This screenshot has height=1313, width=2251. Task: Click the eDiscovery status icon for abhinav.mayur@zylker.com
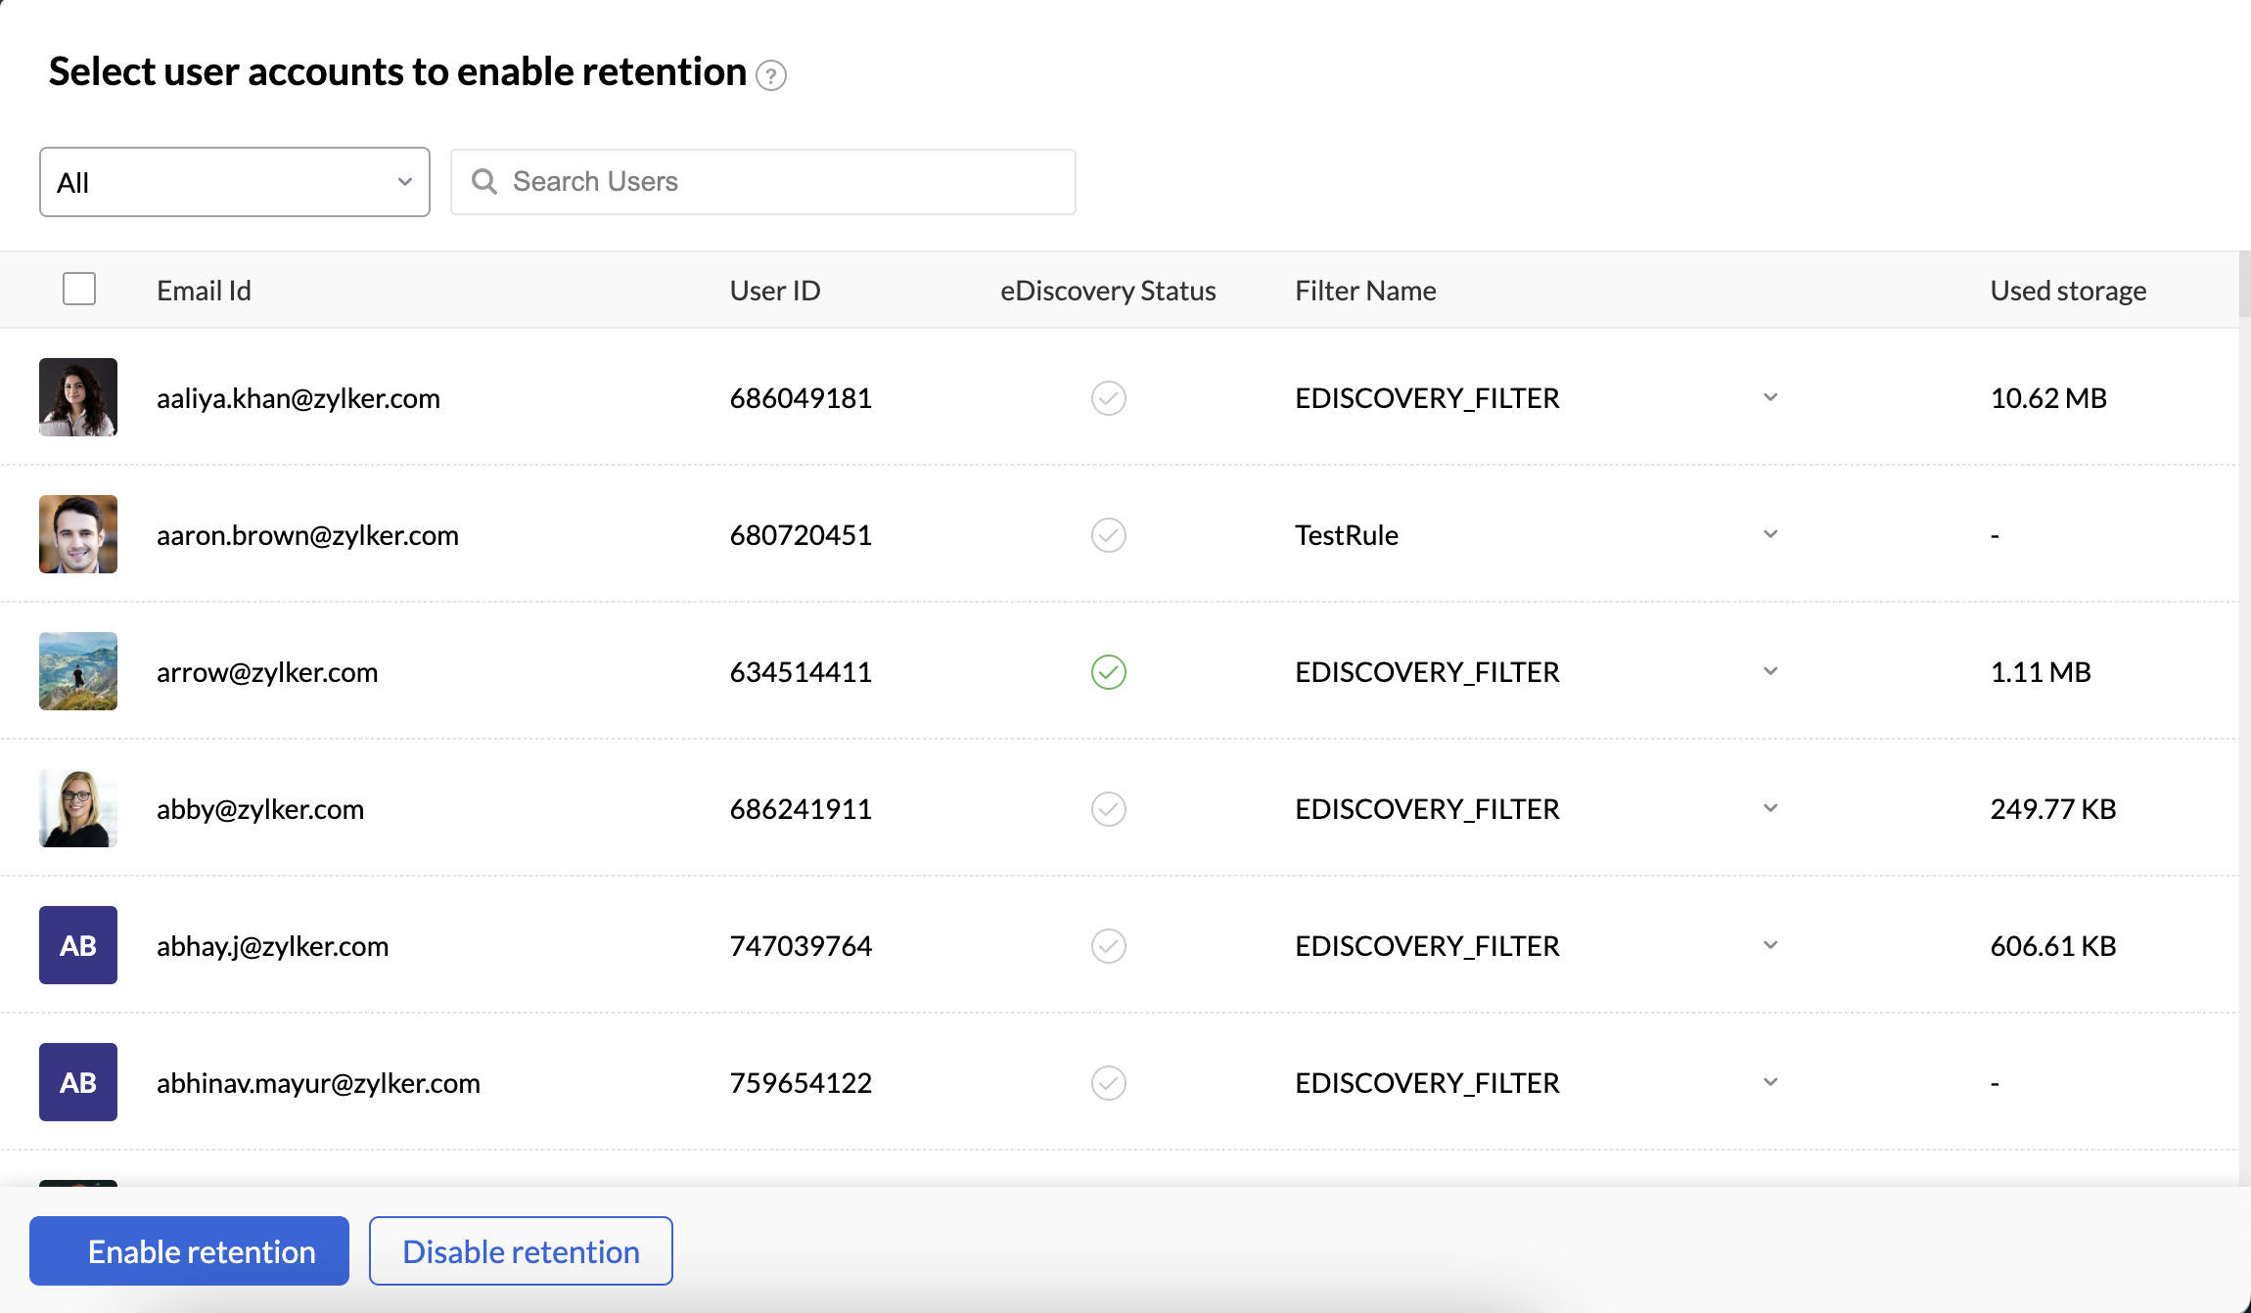coord(1107,1083)
